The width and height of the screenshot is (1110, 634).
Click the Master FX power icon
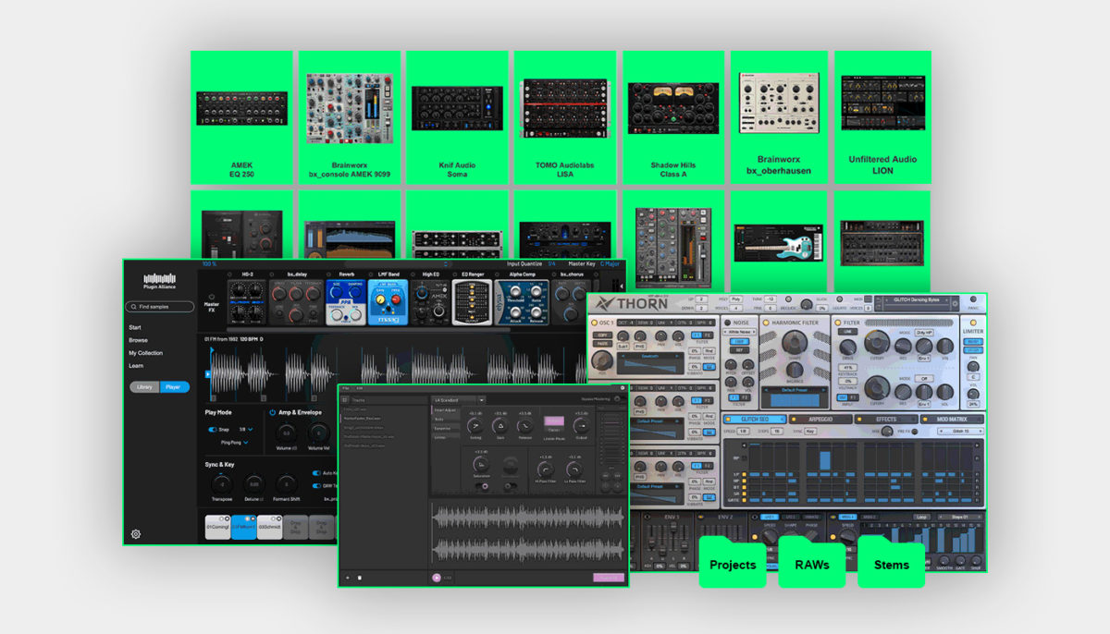point(212,297)
